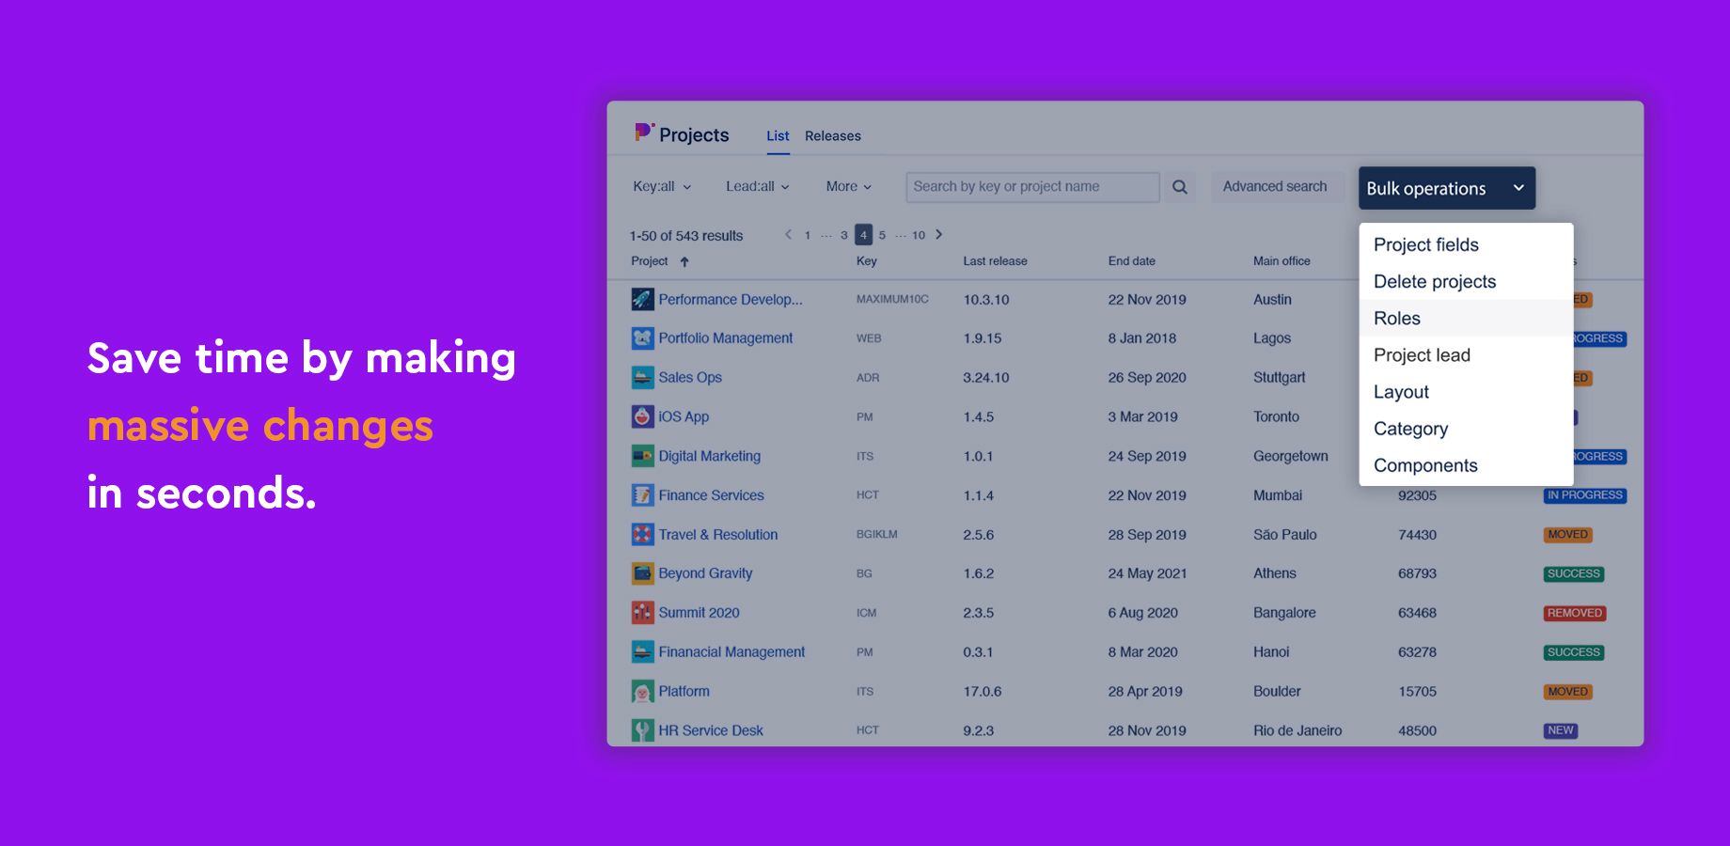Go to results page 3

click(x=844, y=235)
